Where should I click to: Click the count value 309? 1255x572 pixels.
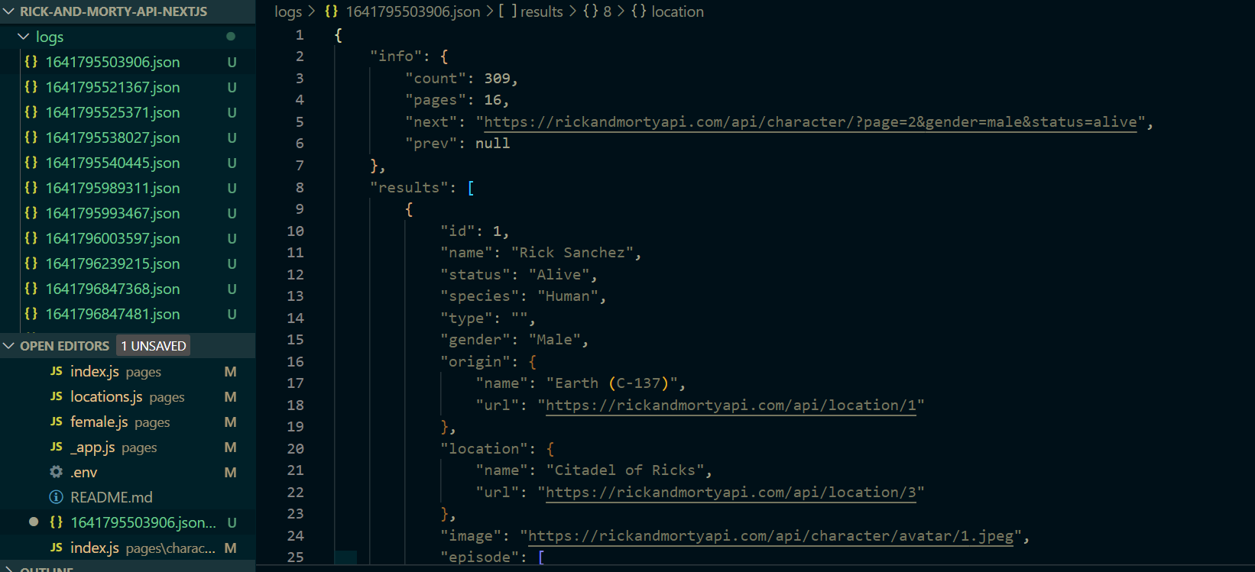tap(497, 79)
